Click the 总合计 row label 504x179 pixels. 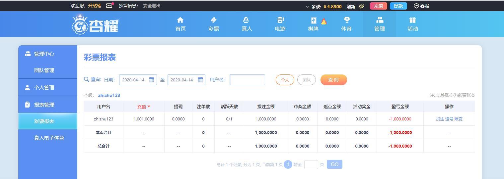coord(104,146)
